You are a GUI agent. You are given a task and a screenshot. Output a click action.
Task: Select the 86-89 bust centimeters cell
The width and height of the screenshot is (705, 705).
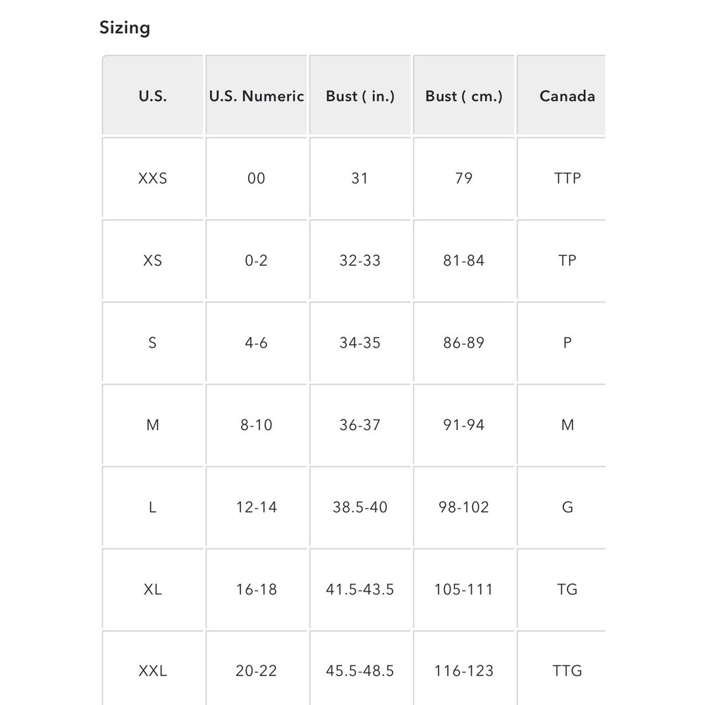pyautogui.click(x=464, y=343)
